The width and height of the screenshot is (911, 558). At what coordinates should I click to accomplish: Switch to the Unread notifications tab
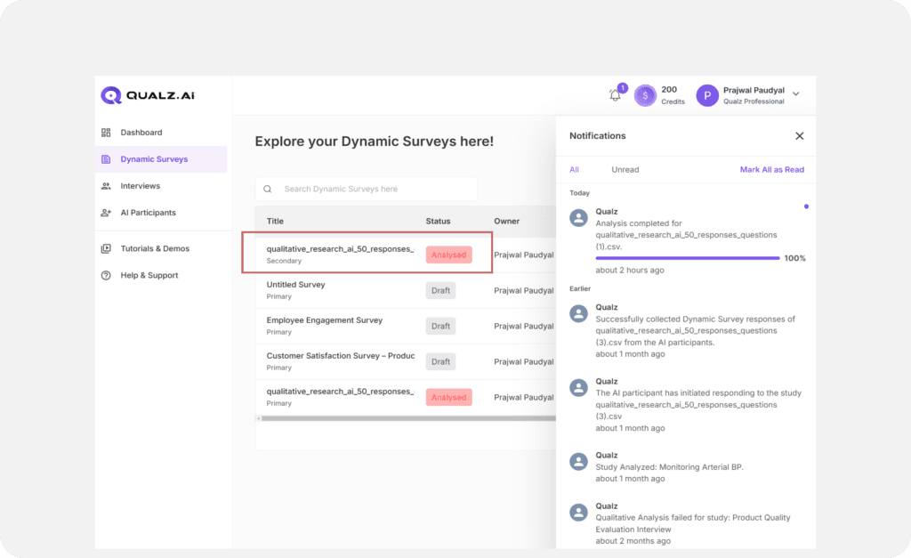625,170
